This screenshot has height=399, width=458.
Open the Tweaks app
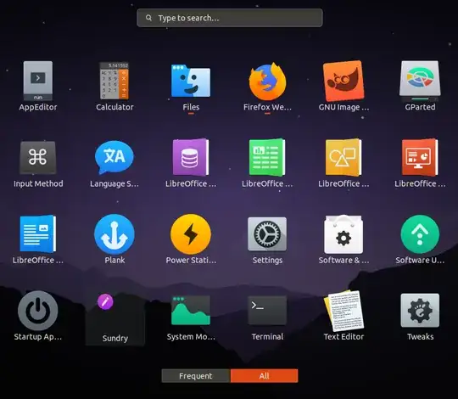pos(420,311)
